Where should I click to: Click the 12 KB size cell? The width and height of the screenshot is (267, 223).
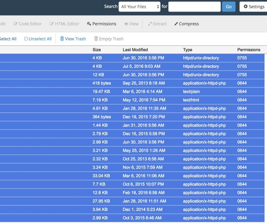[x=98, y=75]
